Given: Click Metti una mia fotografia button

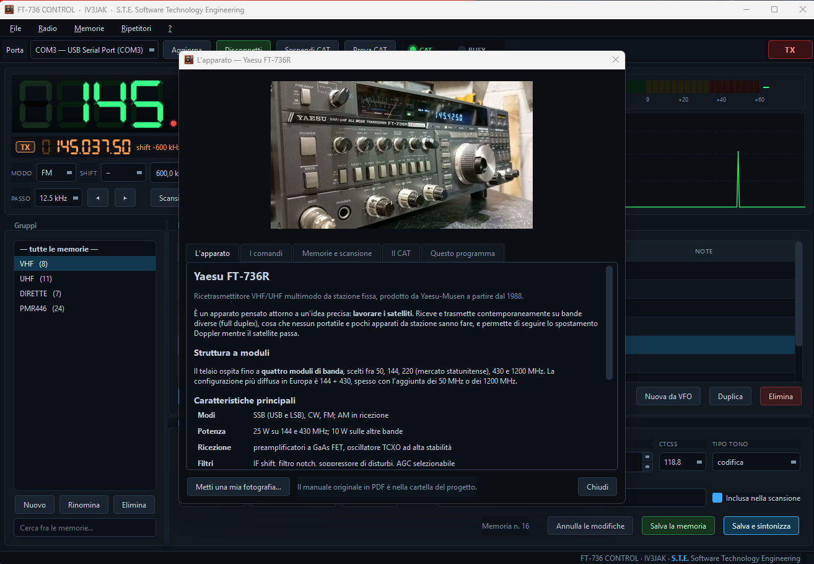Looking at the screenshot, I should (x=239, y=487).
